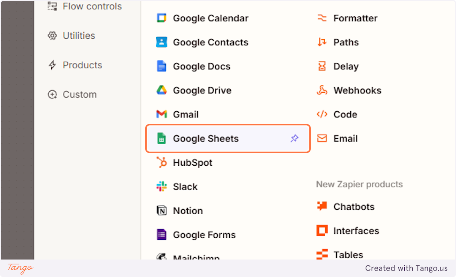The width and height of the screenshot is (456, 277).
Task: Click the Tables icon
Action: point(322,254)
